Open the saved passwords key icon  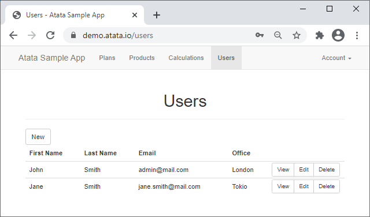click(260, 35)
